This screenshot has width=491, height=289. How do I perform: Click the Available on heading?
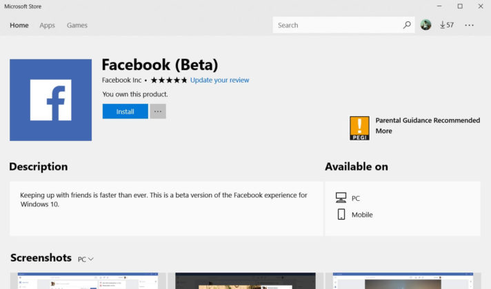357,167
